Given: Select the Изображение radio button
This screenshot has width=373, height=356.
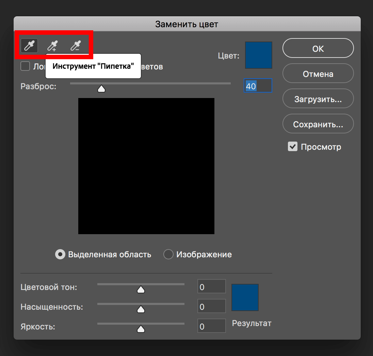Looking at the screenshot, I should point(168,254).
